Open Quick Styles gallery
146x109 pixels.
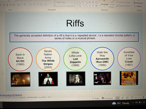click(112, 4)
